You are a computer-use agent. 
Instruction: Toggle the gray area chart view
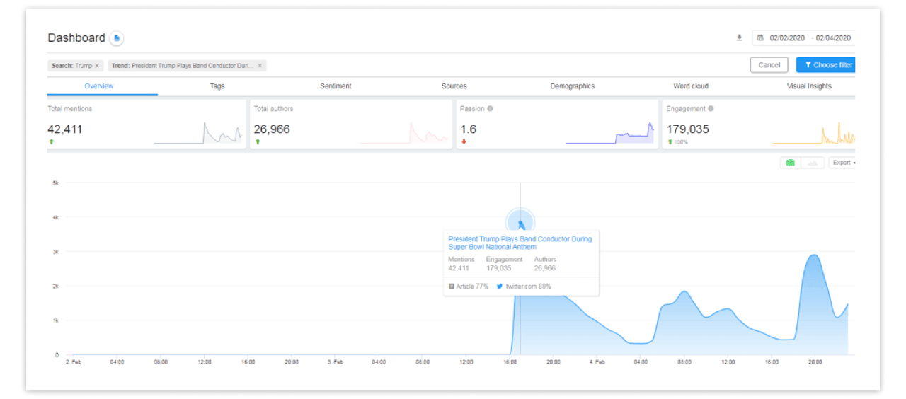click(x=813, y=163)
